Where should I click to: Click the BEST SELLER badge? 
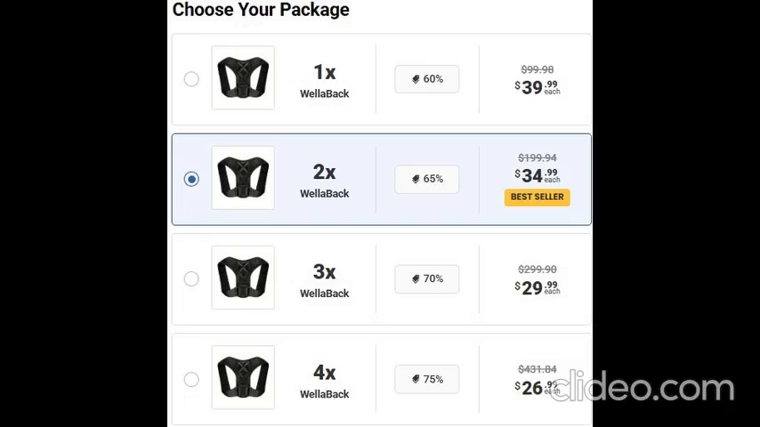537,197
